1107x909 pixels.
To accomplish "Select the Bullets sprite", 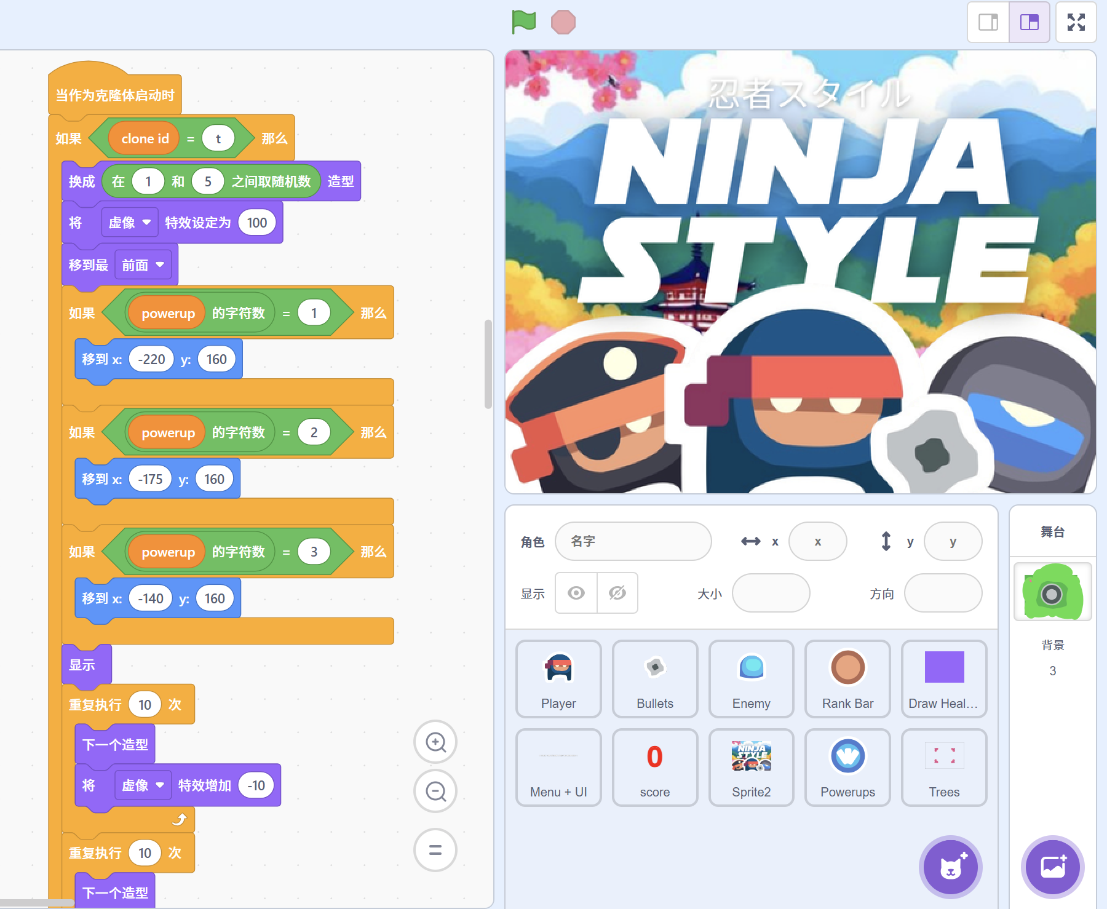I will point(655,679).
